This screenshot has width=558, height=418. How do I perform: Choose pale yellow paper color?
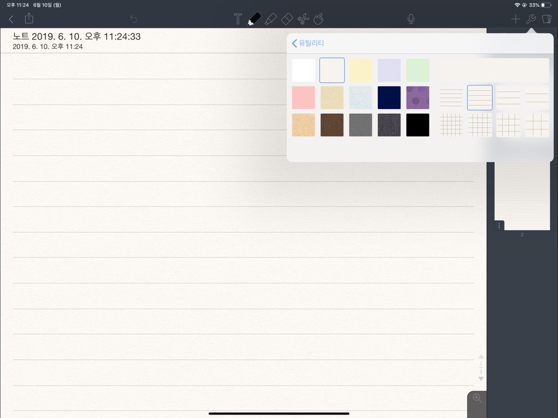[x=360, y=70]
